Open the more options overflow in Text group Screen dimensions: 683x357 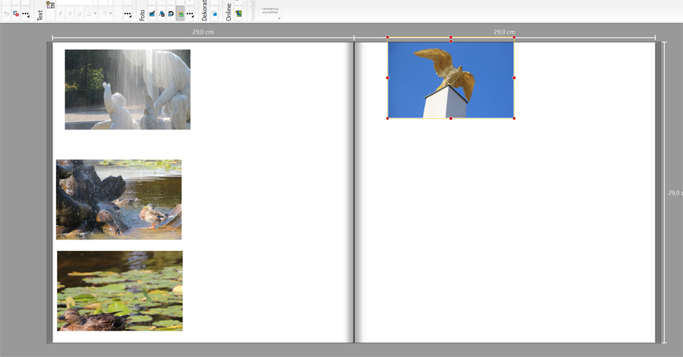[127, 14]
